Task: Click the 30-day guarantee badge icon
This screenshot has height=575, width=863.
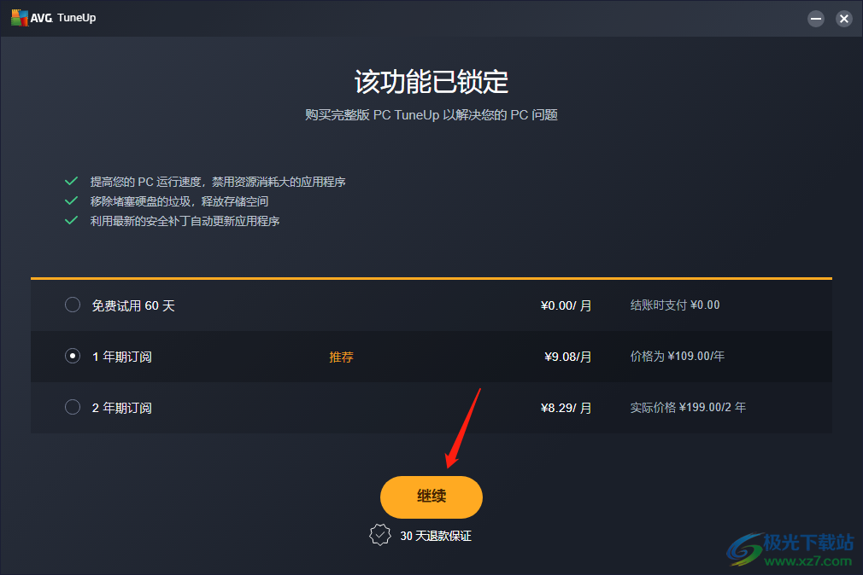Action: point(379,534)
